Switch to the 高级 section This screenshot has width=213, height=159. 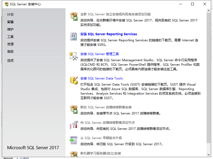point(10,51)
